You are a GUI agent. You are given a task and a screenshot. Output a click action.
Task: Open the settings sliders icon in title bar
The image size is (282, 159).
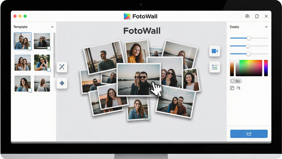tap(247, 16)
